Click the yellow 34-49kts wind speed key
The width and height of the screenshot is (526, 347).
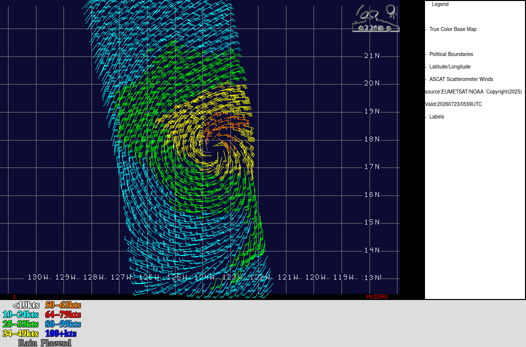pyautogui.click(x=20, y=333)
